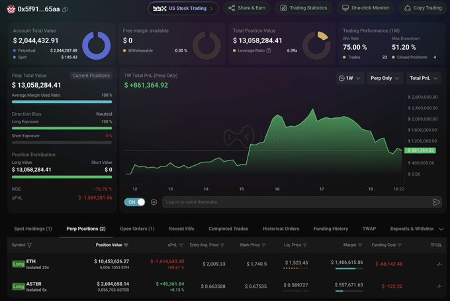Open Copy Trading
This screenshot has width=450, height=301.
[423, 8]
